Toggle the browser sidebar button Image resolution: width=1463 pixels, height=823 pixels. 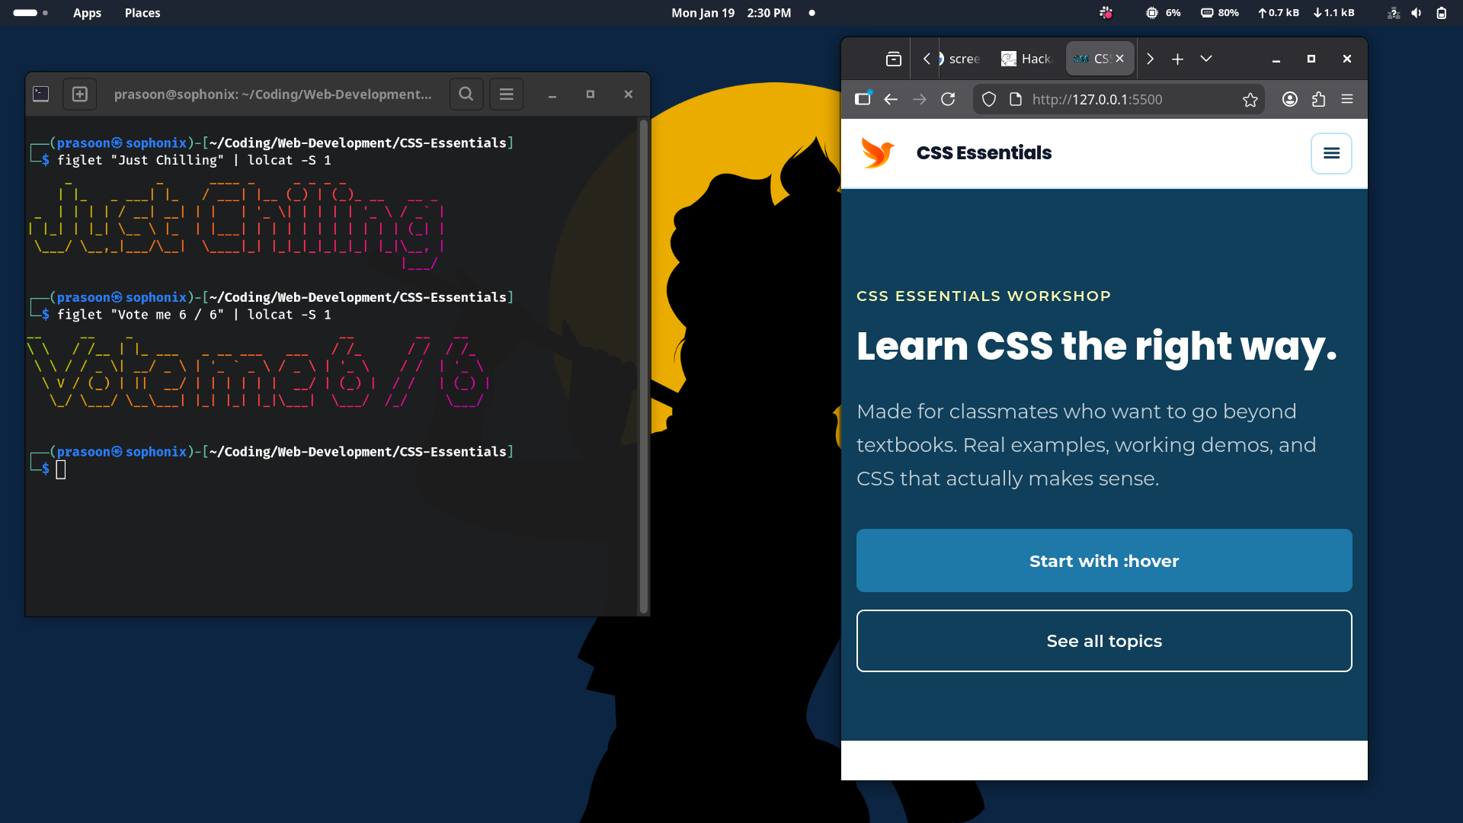pyautogui.click(x=863, y=99)
